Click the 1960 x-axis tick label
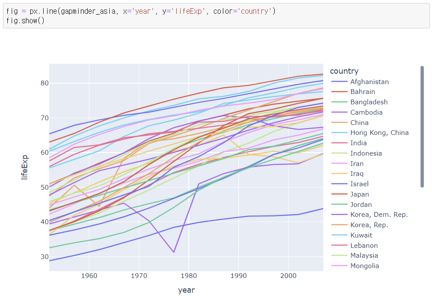The width and height of the screenshot is (432, 303). tap(89, 276)
